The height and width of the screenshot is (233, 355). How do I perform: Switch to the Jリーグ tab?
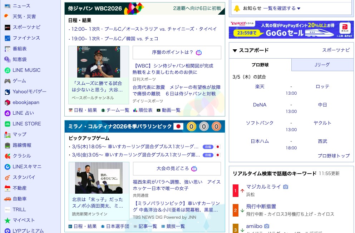[x=322, y=65]
